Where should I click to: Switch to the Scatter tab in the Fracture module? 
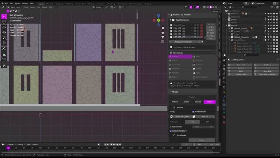pyautogui.click(x=186, y=102)
